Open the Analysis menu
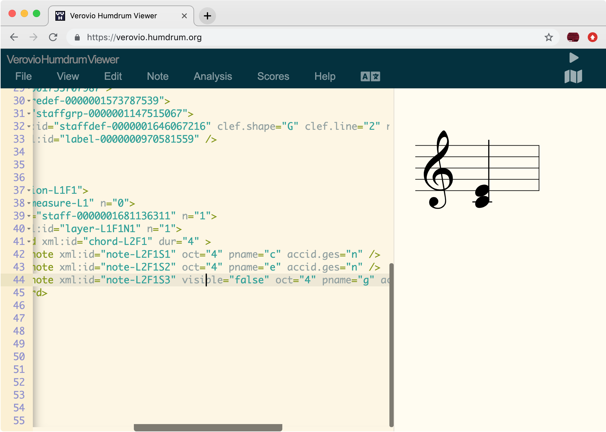The height and width of the screenshot is (432, 606). coord(213,76)
